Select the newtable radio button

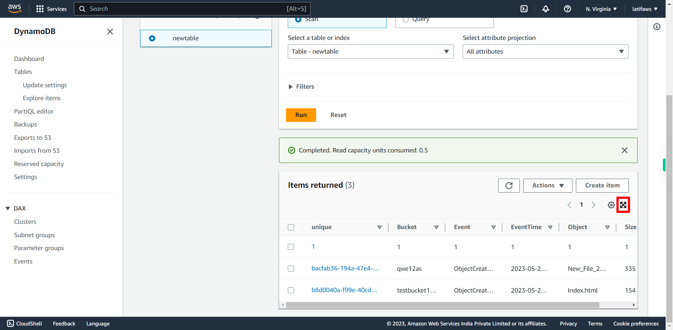click(152, 38)
